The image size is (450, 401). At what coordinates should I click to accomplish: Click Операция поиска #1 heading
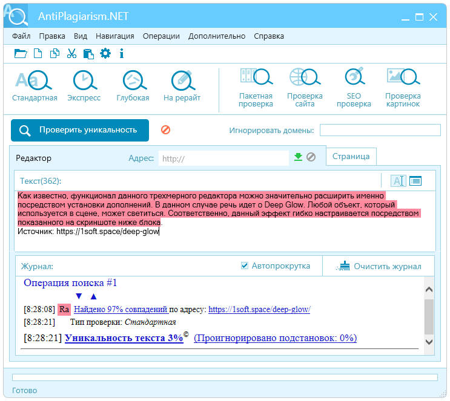click(70, 282)
